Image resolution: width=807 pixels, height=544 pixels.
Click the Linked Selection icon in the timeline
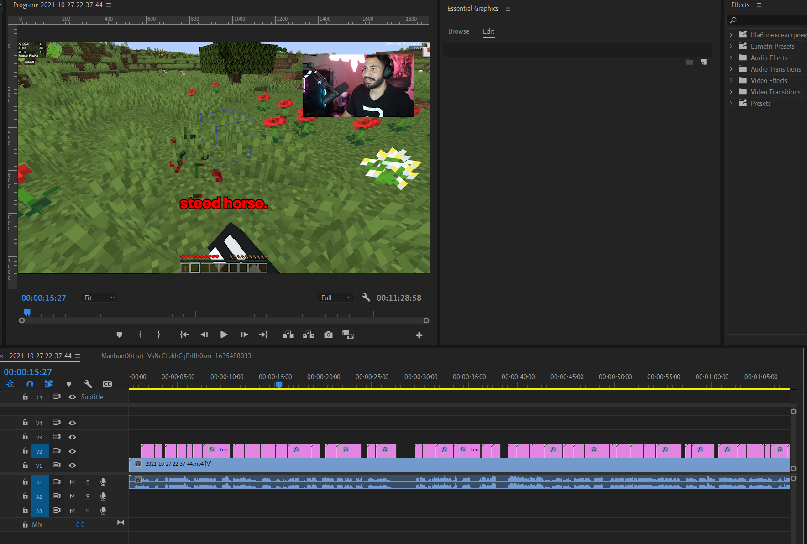10,384
